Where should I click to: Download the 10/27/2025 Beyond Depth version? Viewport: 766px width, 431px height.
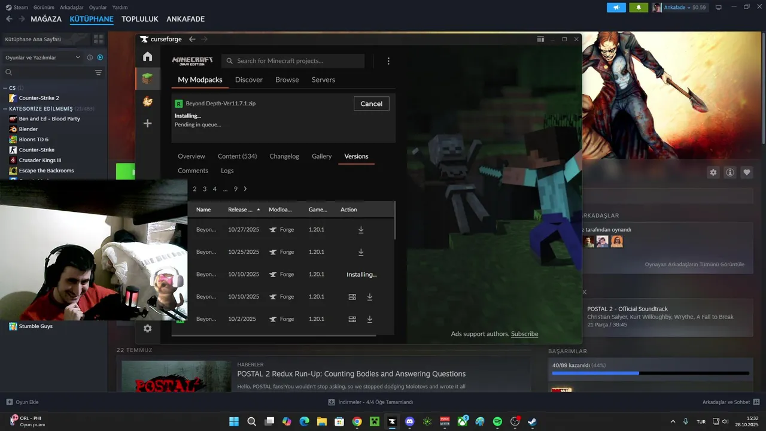[361, 230]
